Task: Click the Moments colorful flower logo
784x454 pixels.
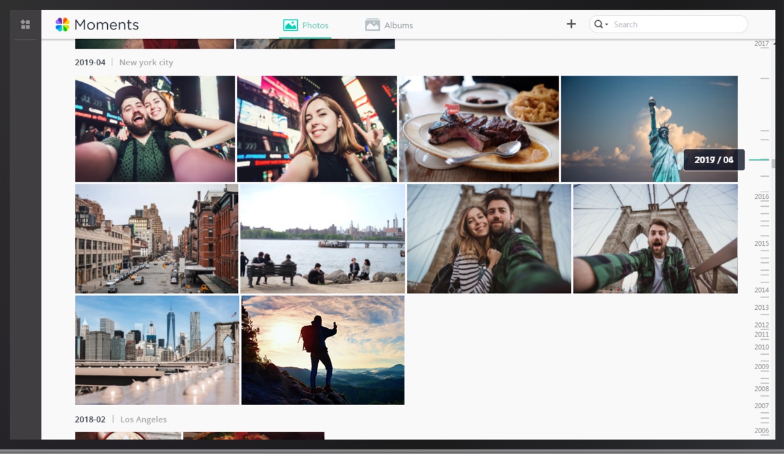Action: 62,25
